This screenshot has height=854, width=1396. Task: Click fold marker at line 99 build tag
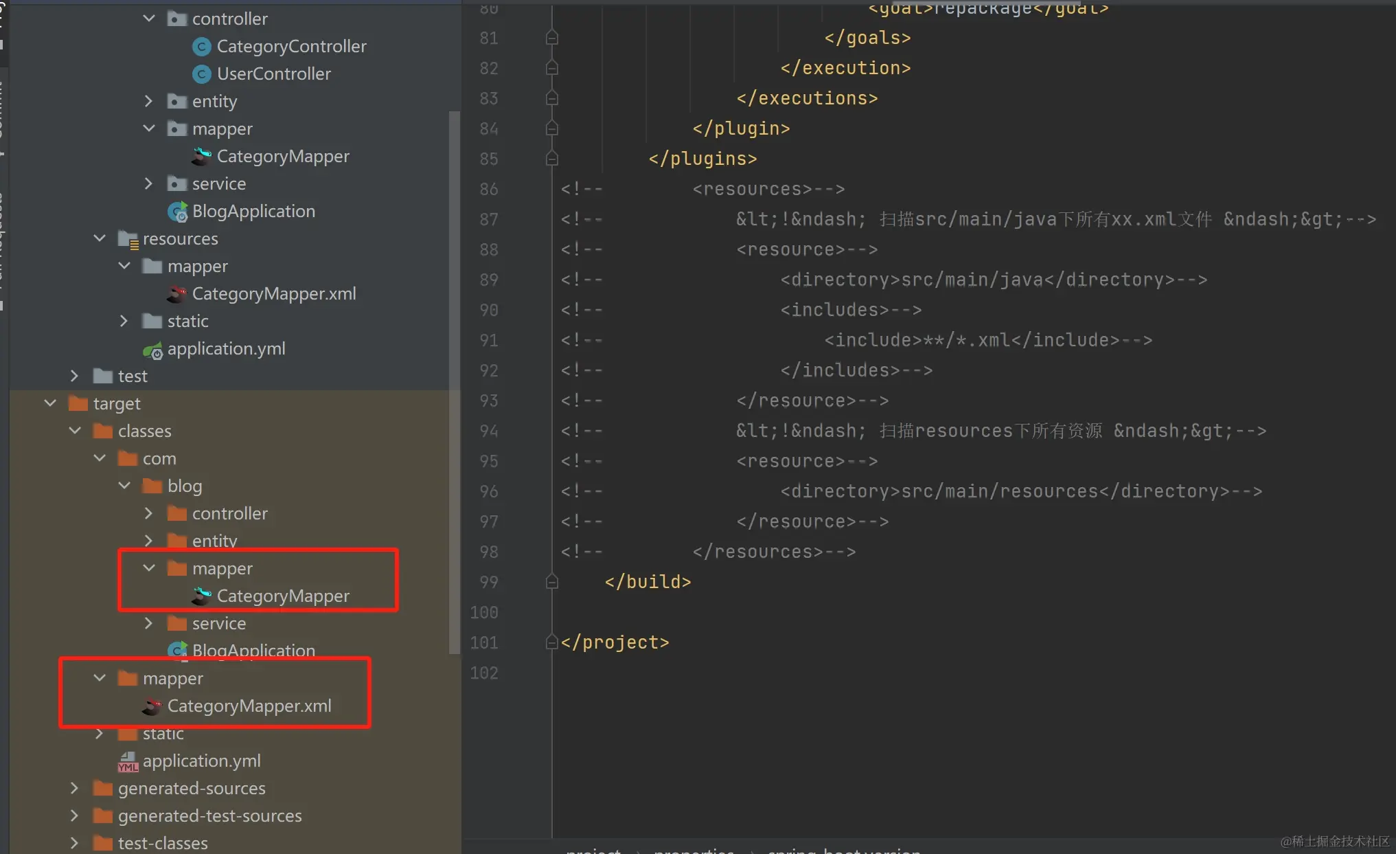pos(551,582)
